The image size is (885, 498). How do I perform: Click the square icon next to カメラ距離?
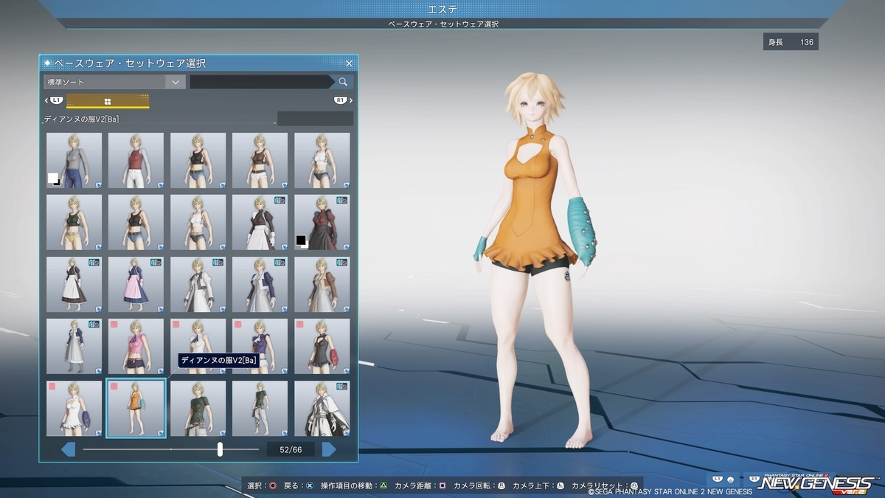442,486
